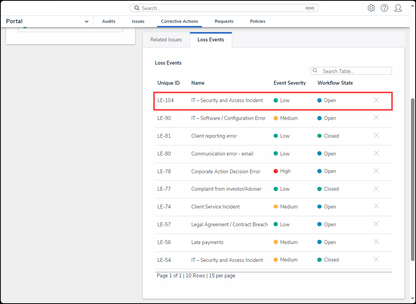Click the global Search box
Viewport: 416px width, 304px height.
[x=224, y=8]
